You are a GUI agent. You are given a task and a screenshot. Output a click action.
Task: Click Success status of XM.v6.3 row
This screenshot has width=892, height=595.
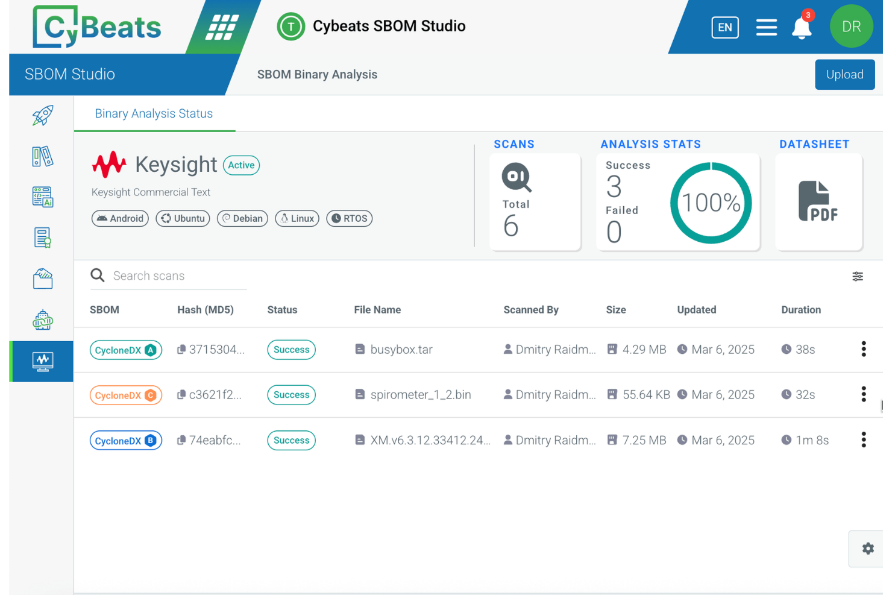click(291, 440)
